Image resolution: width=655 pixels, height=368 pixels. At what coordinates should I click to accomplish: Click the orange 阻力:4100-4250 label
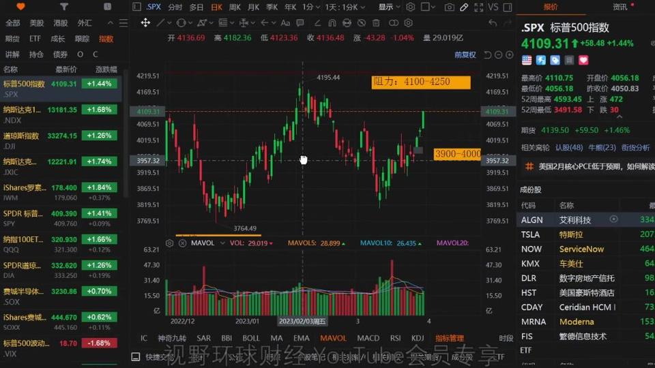point(421,82)
